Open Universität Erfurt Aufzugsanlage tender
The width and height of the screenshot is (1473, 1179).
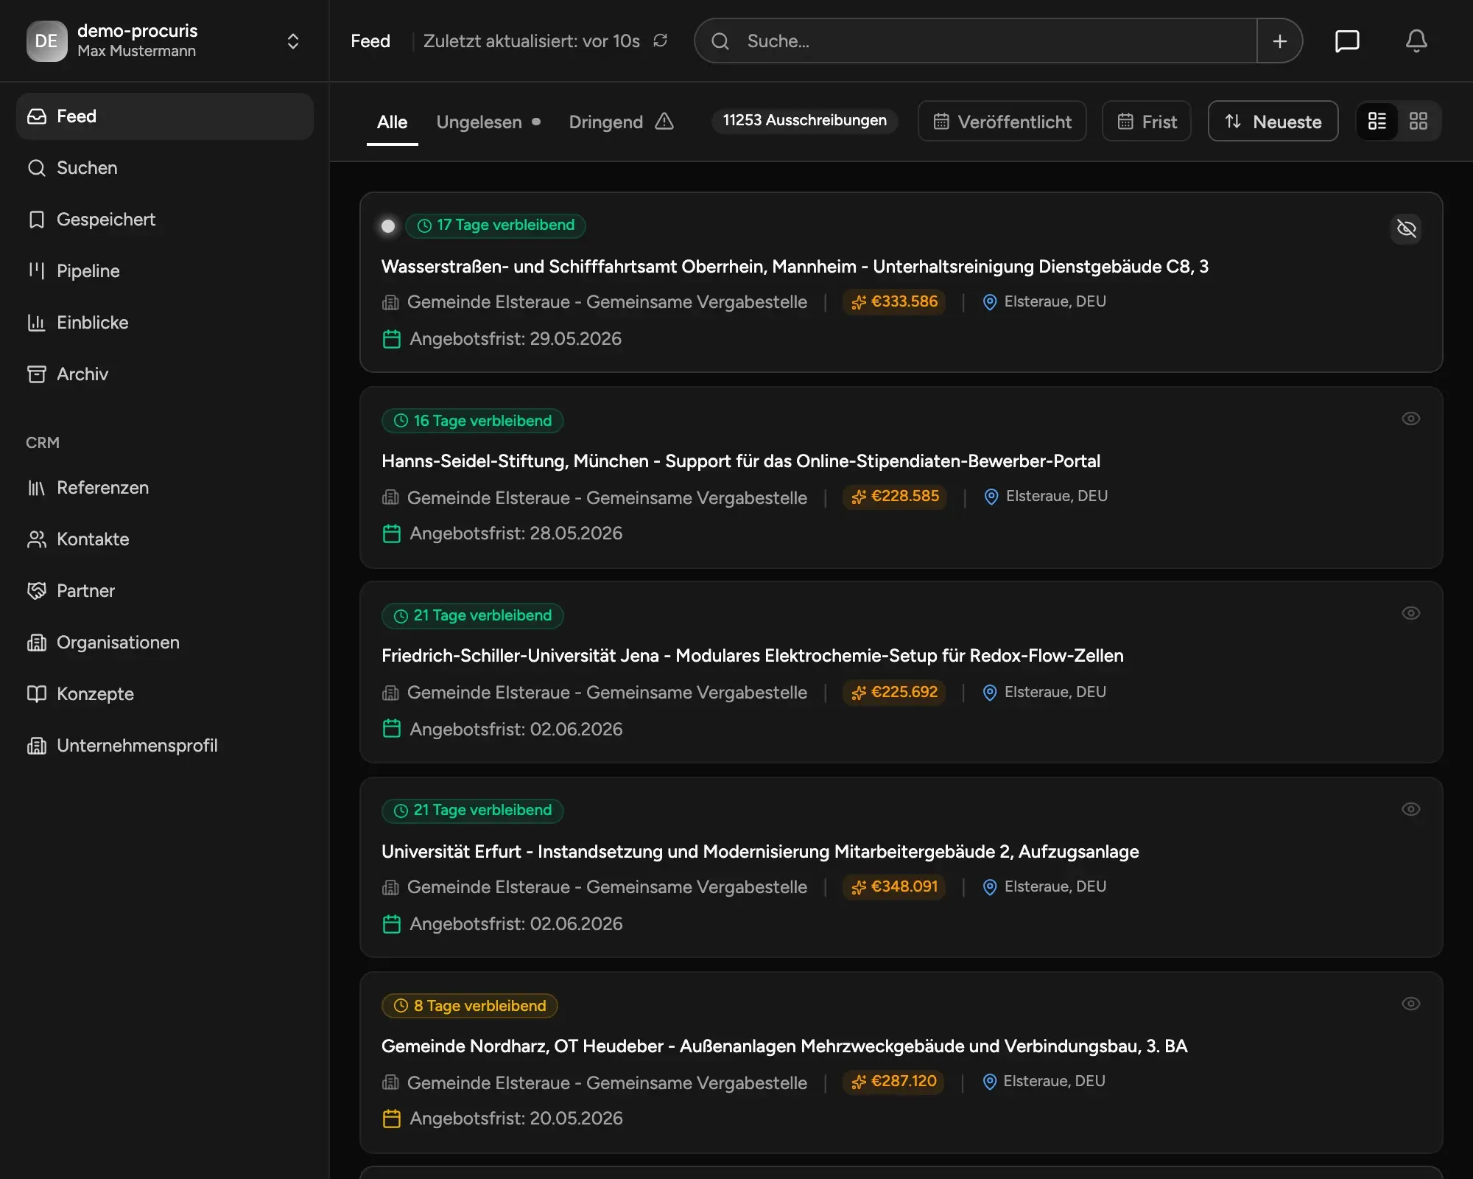point(760,852)
